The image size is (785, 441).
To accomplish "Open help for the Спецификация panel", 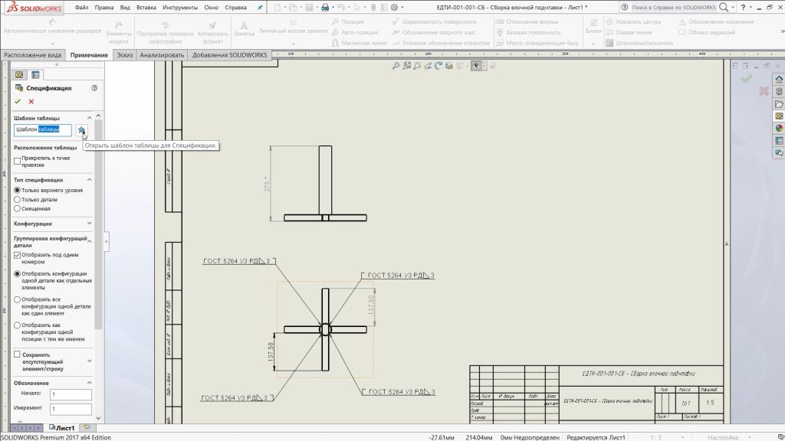I will tap(94, 88).
